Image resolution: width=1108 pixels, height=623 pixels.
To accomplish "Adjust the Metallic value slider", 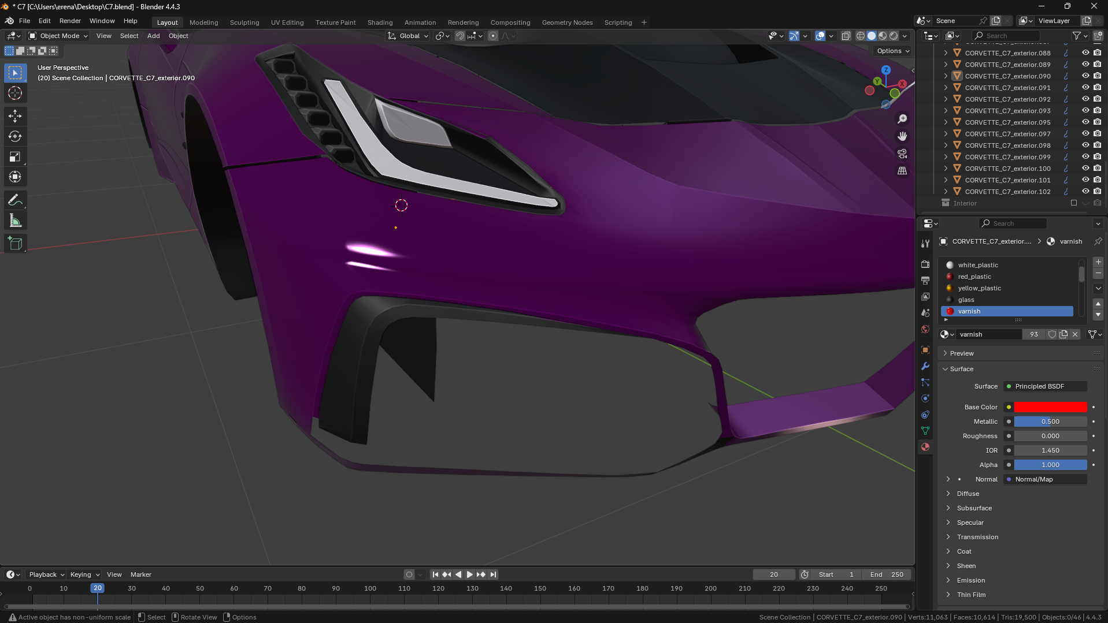I will point(1050,421).
